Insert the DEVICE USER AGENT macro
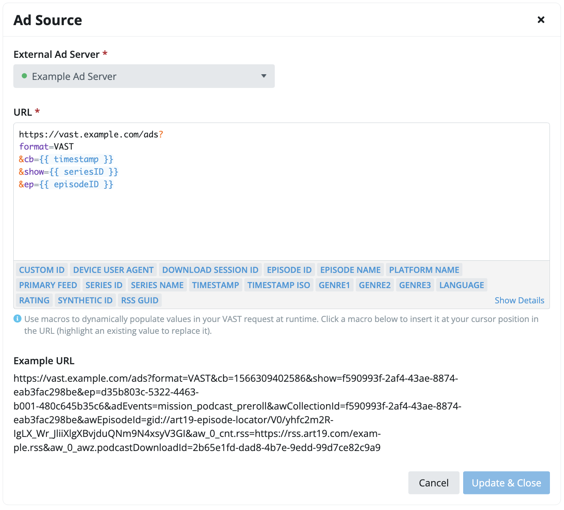This screenshot has height=510, width=564. (113, 270)
